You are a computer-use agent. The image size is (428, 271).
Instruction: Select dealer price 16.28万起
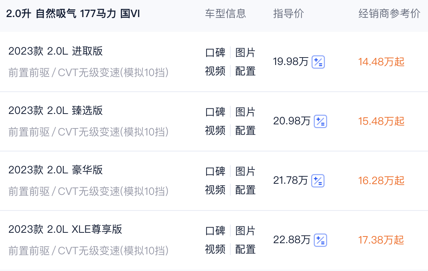point(381,181)
